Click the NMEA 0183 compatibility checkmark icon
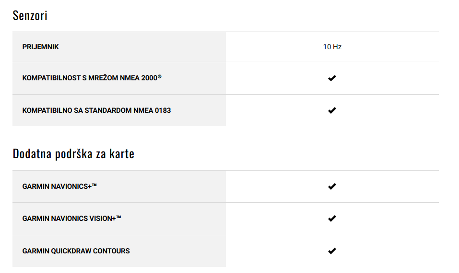459x273 pixels. [332, 110]
